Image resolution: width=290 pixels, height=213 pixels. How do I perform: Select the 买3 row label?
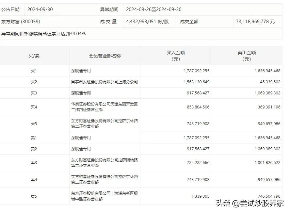[x=34, y=93]
